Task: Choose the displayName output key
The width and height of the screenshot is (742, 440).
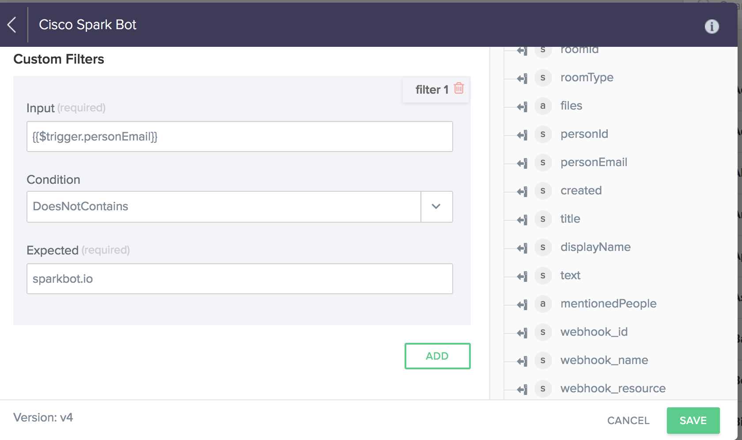Action: 595,247
